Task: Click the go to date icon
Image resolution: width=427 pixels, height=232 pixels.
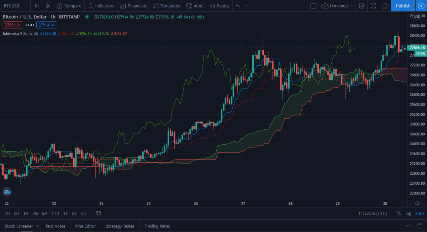Action: pos(99,213)
